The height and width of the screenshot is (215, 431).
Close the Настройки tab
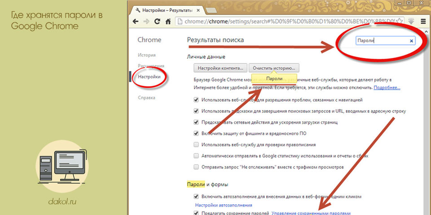(x=198, y=10)
